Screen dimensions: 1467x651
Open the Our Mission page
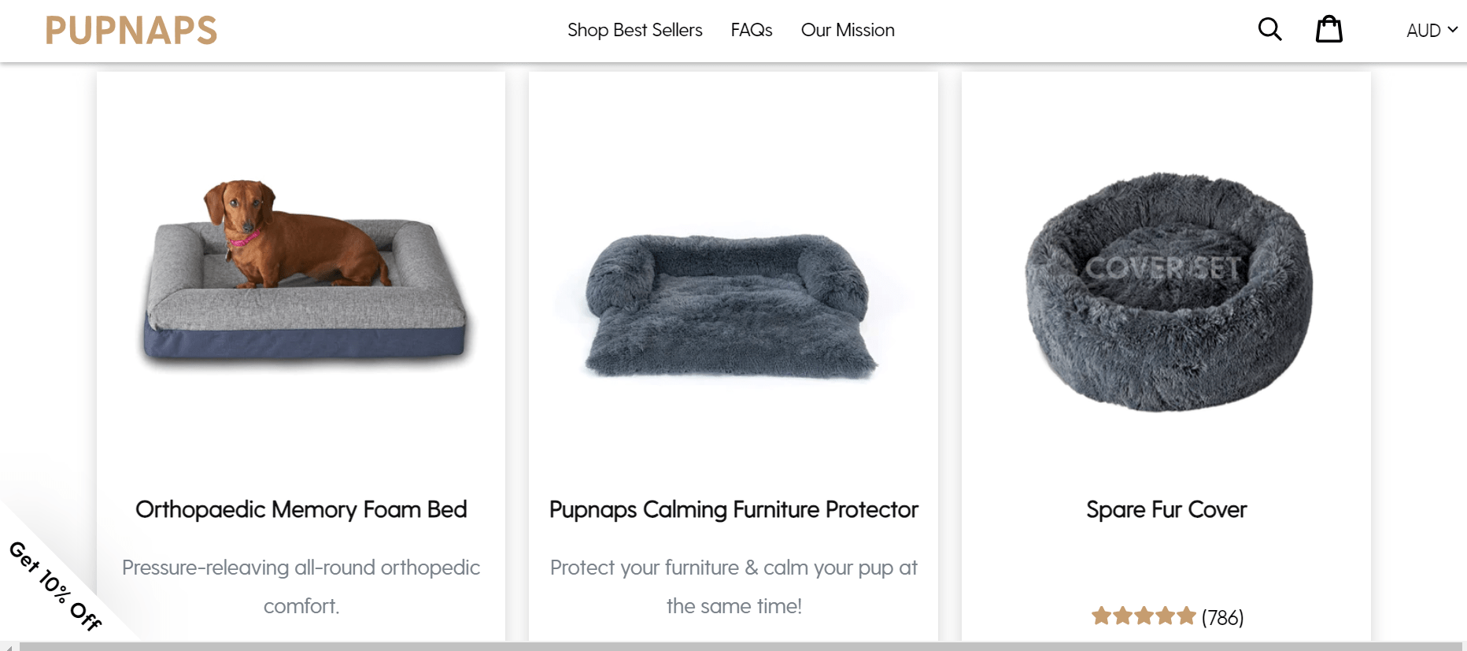[x=848, y=30]
